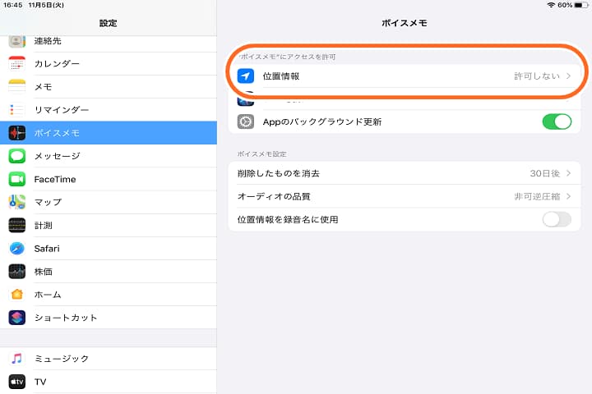Tap the Apple TV icon
592x394 pixels.
(17, 382)
